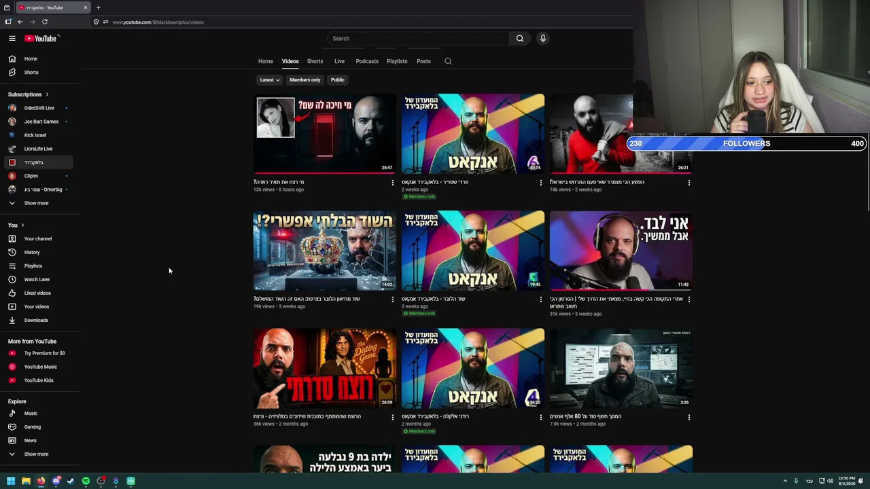Click the search magnifier button

click(520, 39)
